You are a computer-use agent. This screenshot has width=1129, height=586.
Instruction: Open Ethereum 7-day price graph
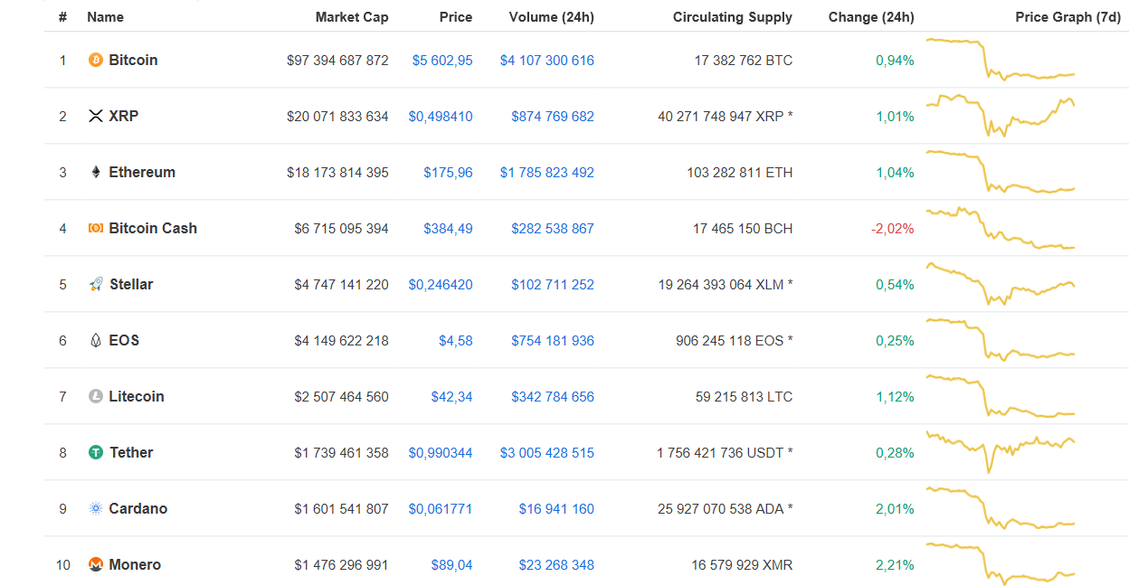click(1000, 172)
